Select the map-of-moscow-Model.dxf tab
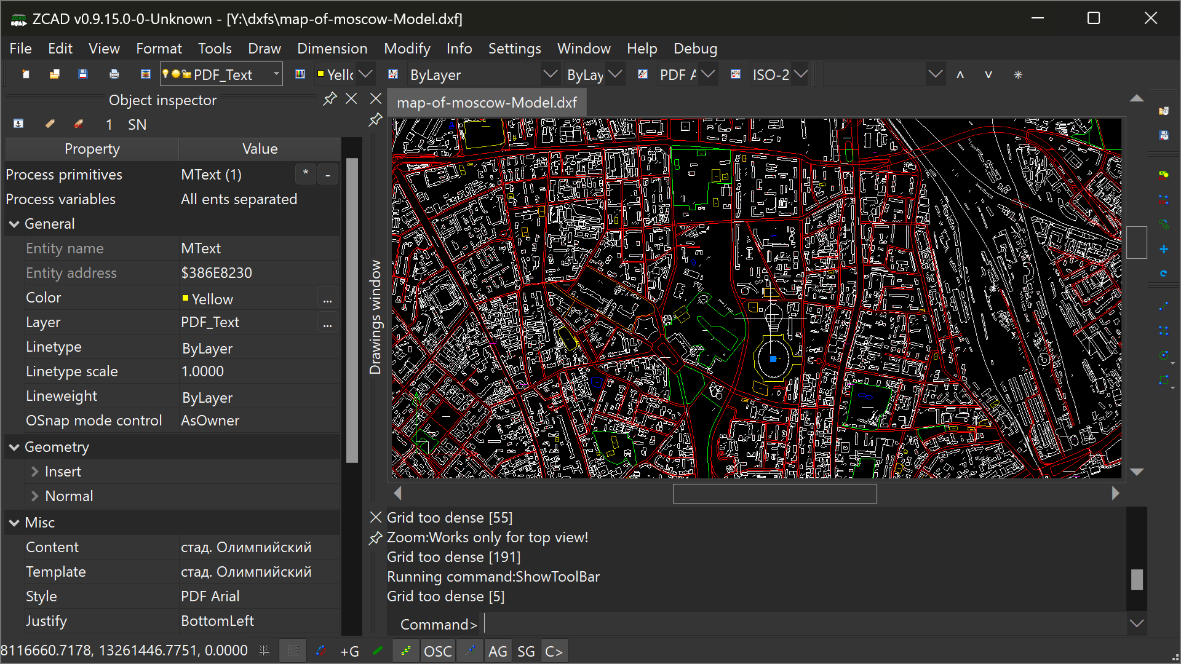1181x664 pixels. tap(487, 103)
